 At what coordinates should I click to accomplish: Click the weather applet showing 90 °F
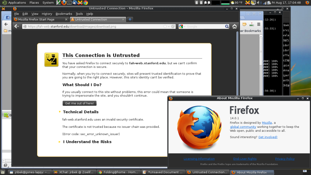237,2
